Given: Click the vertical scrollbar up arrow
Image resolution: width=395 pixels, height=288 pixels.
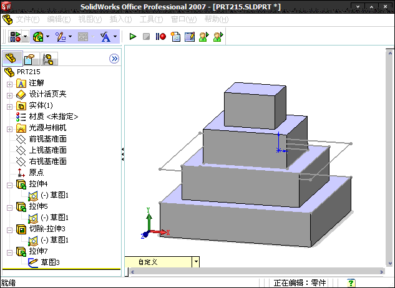Looking at the screenshot, I should pyautogui.click(x=390, y=54).
